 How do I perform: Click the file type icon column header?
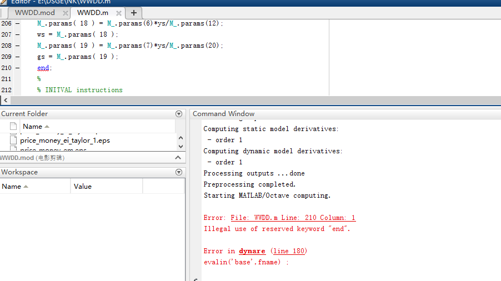13,127
